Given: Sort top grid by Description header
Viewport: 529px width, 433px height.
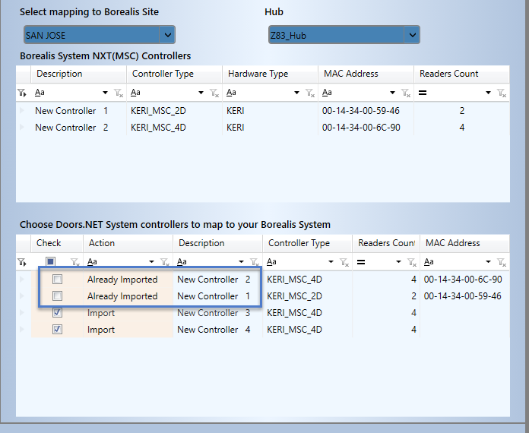Looking at the screenshot, I should click(x=78, y=74).
